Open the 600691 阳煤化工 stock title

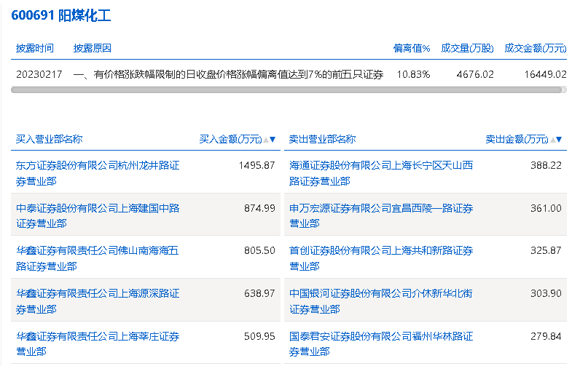click(x=61, y=15)
